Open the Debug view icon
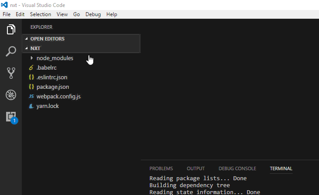The height and width of the screenshot is (195, 319). pos(11,95)
